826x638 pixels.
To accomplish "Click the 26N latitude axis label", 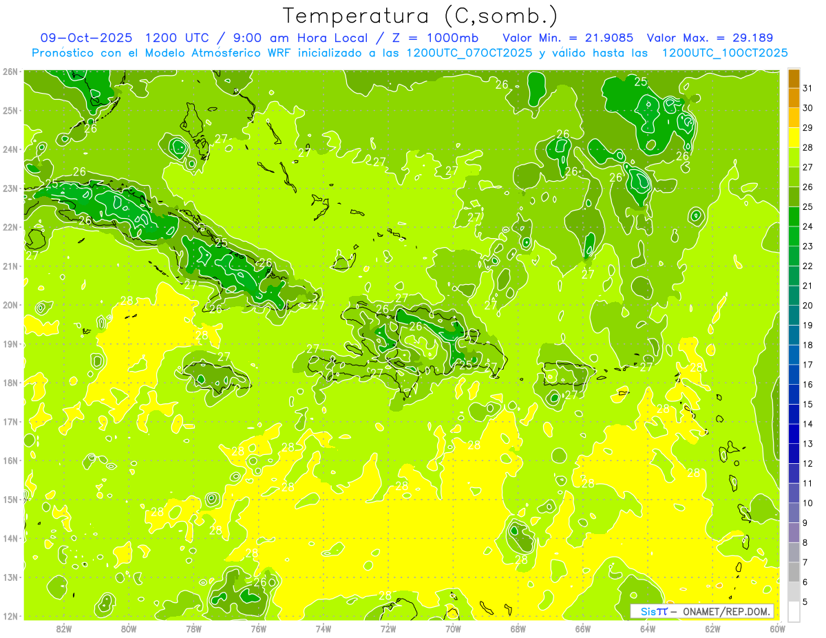I will click(x=10, y=72).
